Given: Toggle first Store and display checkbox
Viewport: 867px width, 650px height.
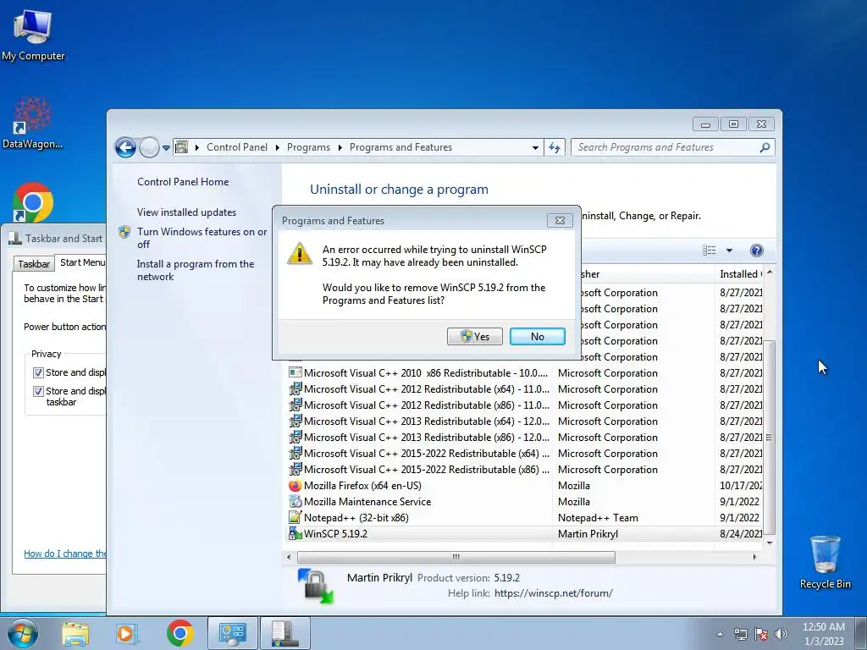Looking at the screenshot, I should pyautogui.click(x=38, y=372).
